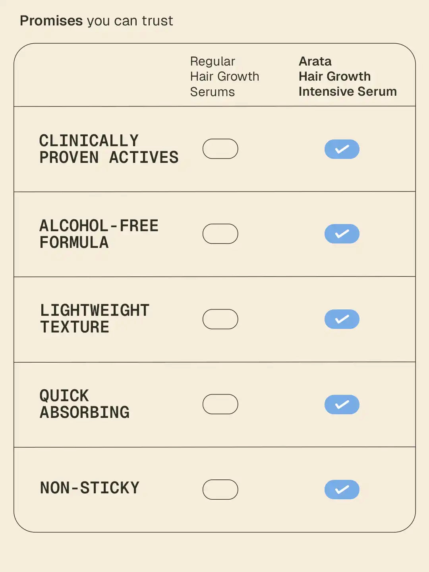Click the Non-Sticky label
429x572 pixels.
coord(89,488)
